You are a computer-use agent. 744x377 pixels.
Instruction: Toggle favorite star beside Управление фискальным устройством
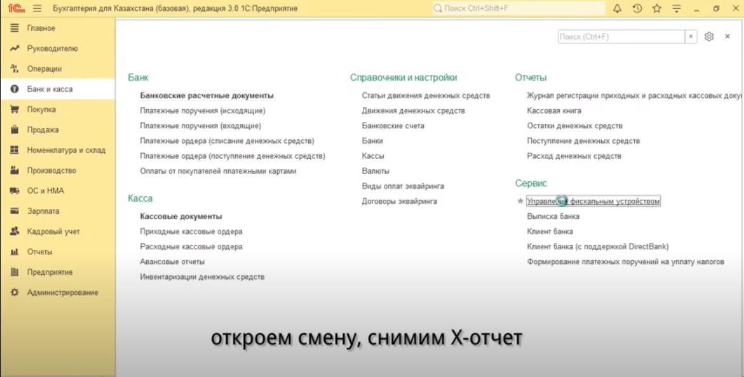tap(520, 202)
